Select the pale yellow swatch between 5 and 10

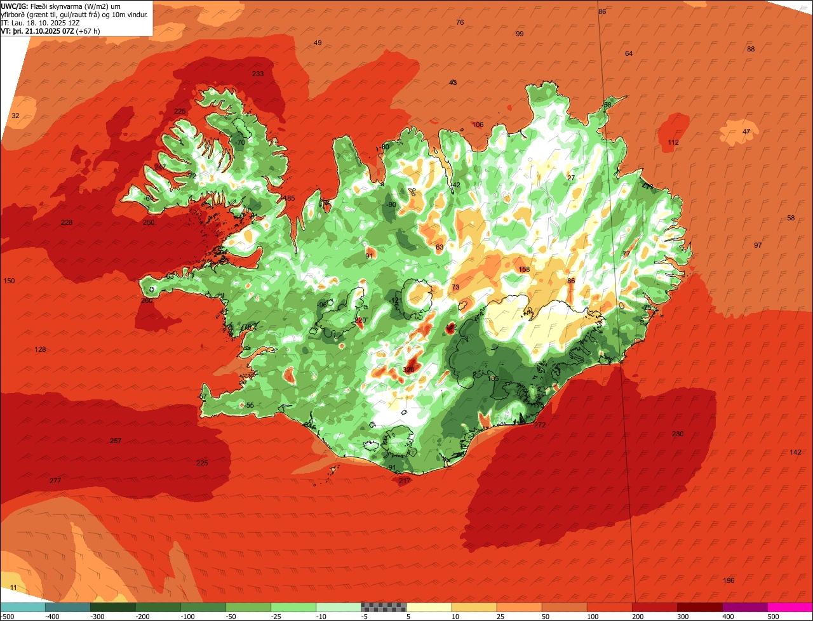429,607
